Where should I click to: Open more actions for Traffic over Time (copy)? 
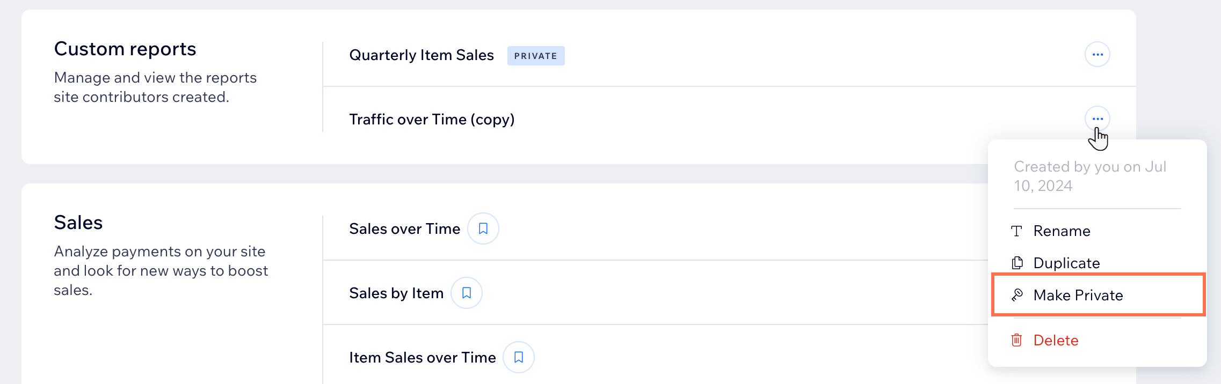coord(1097,119)
